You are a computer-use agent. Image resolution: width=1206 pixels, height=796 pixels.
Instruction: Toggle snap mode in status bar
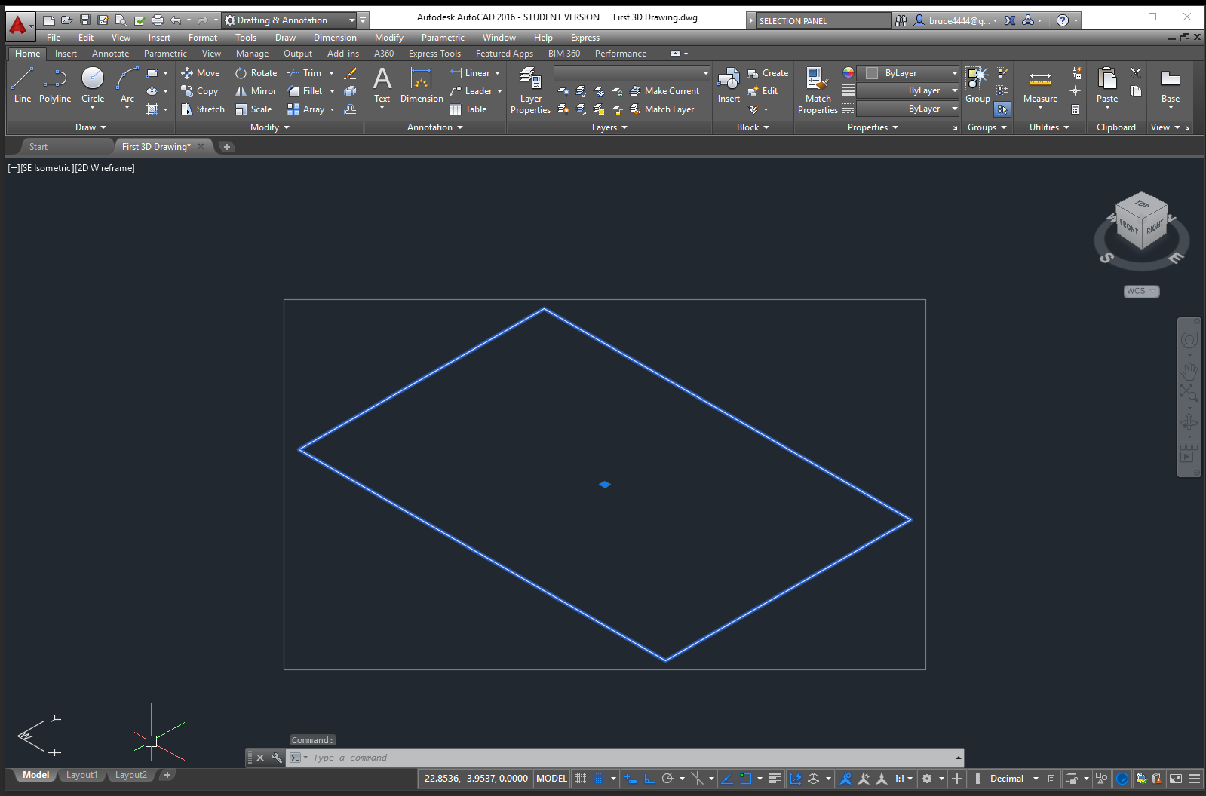pos(598,779)
